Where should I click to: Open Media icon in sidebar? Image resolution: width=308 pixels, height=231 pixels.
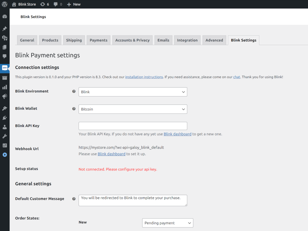5,38
